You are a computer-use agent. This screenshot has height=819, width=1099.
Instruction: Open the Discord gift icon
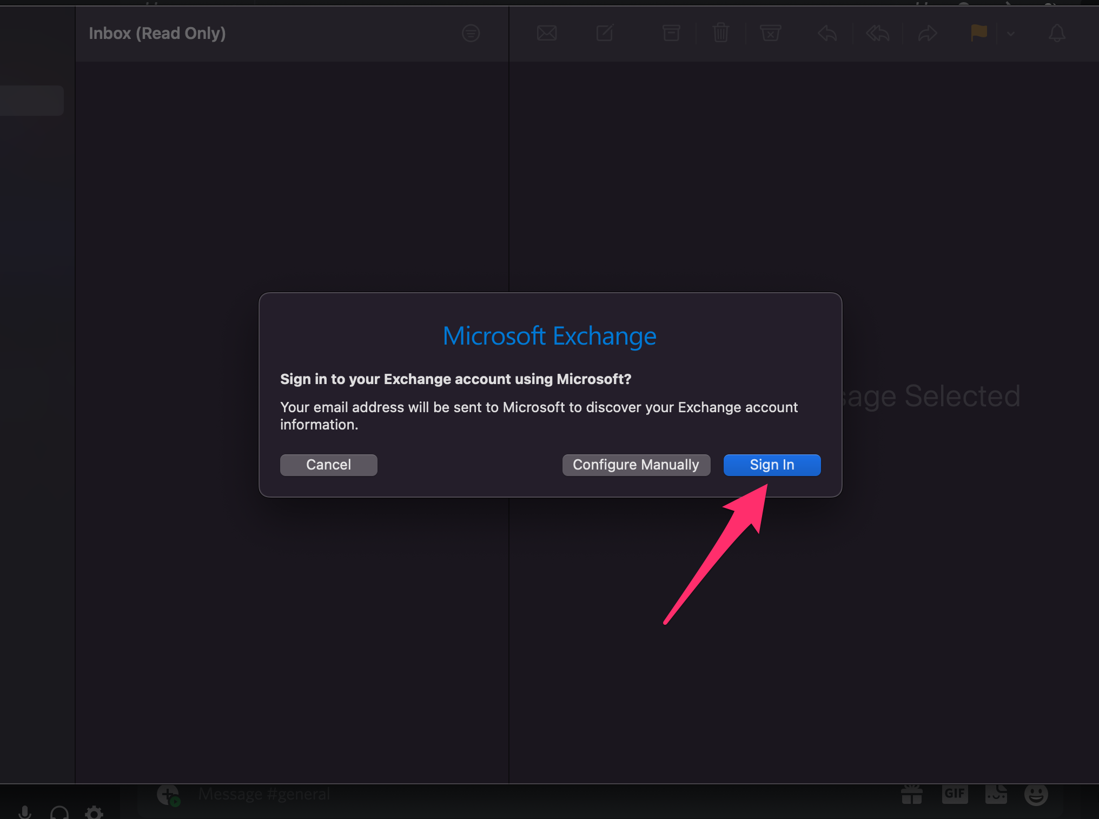(912, 795)
